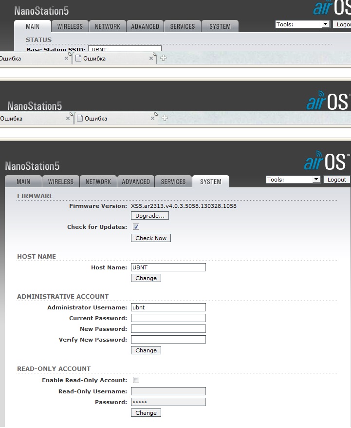This screenshot has width=351, height=428.
Task: Click the Host Name input field
Action: tap(168, 267)
